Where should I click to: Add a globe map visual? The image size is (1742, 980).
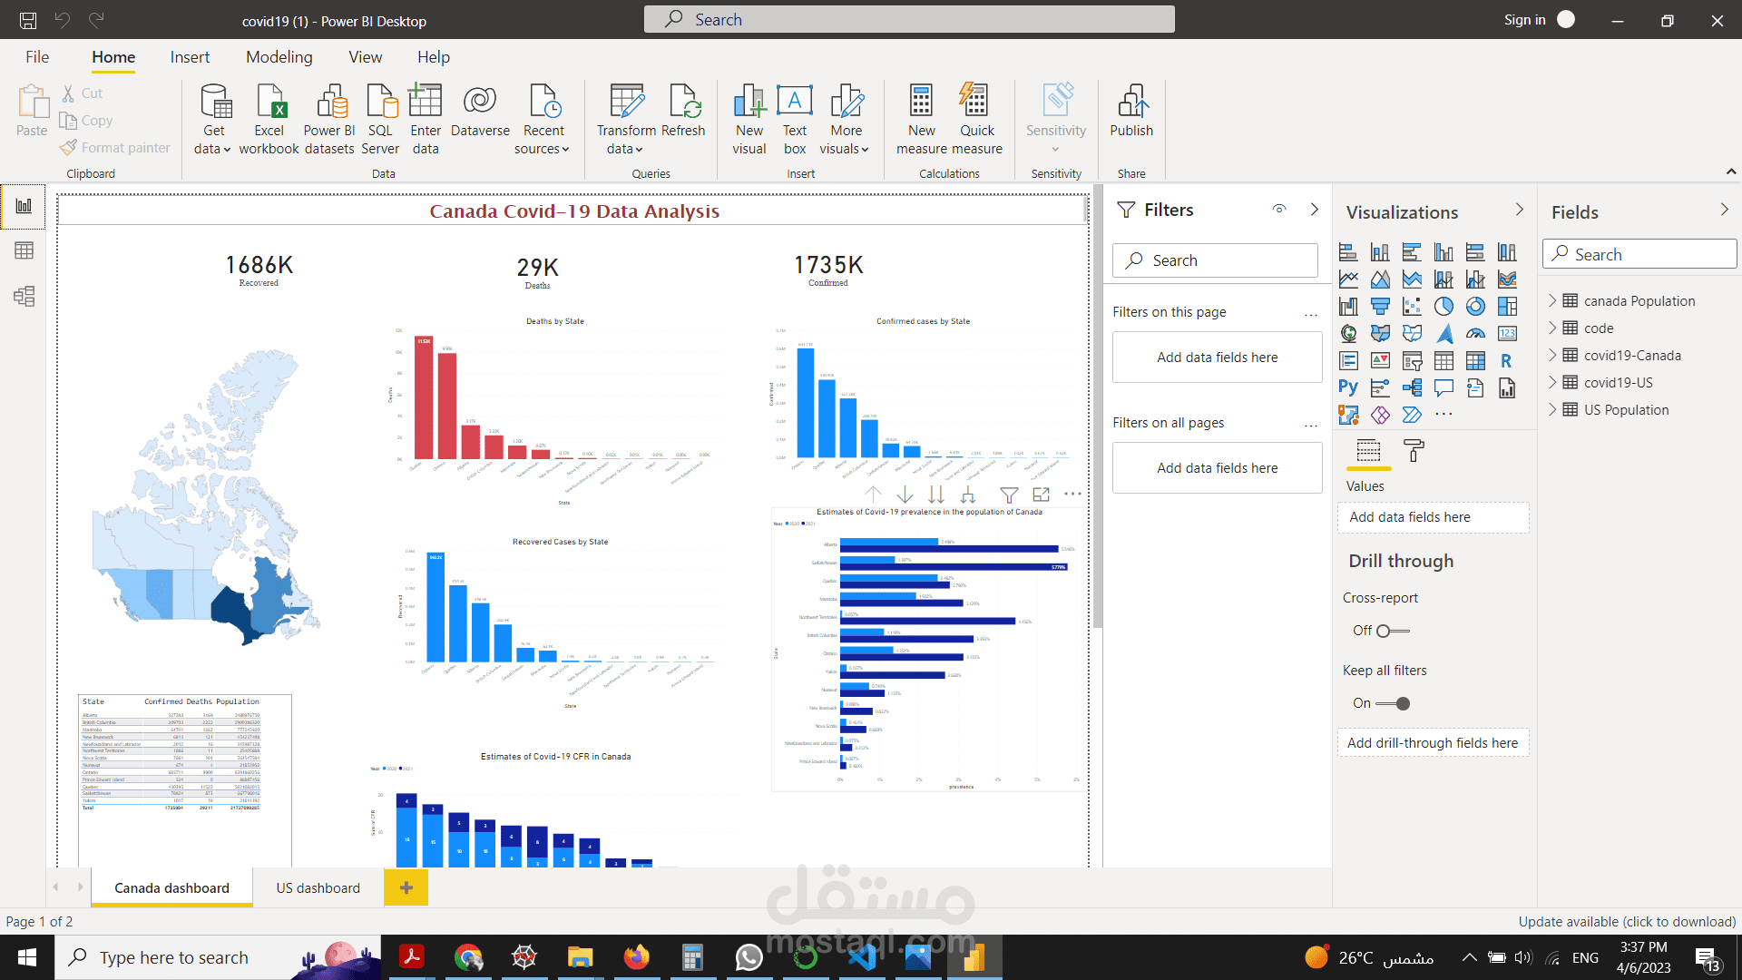pyautogui.click(x=1348, y=334)
